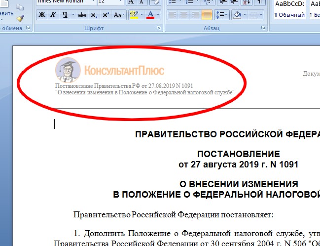Toggle bold formatting (Ж button)
This screenshot has width=320, height=246.
41,15
